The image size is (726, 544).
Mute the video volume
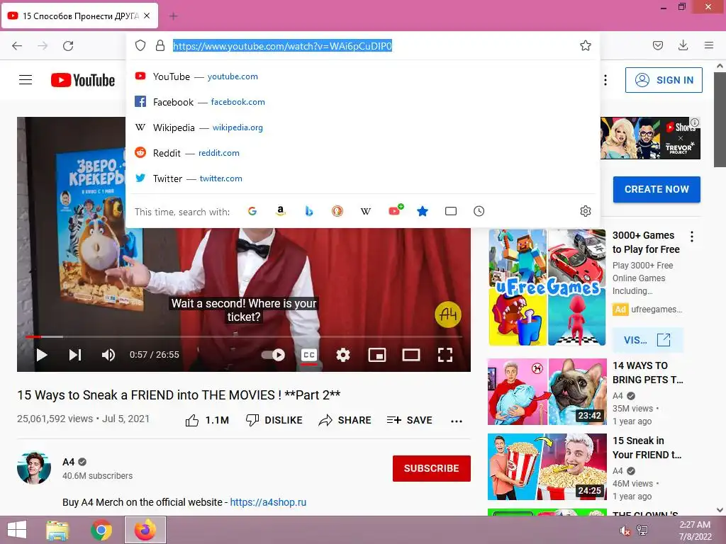point(108,355)
